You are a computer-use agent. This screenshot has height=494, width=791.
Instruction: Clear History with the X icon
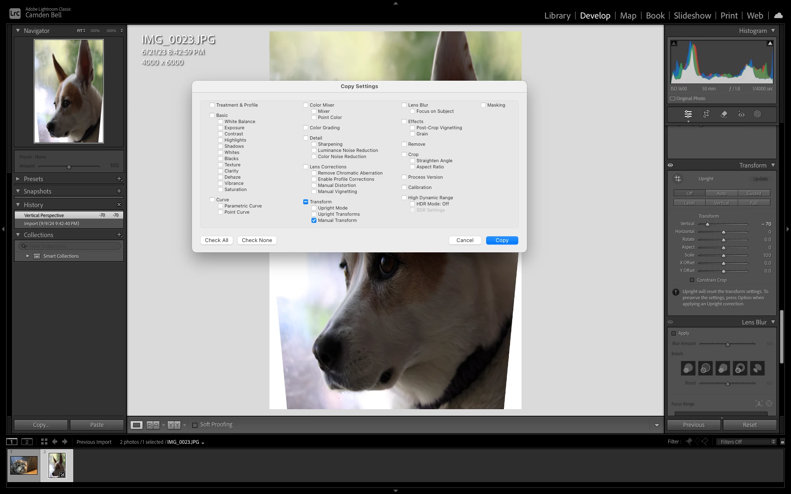coord(119,205)
